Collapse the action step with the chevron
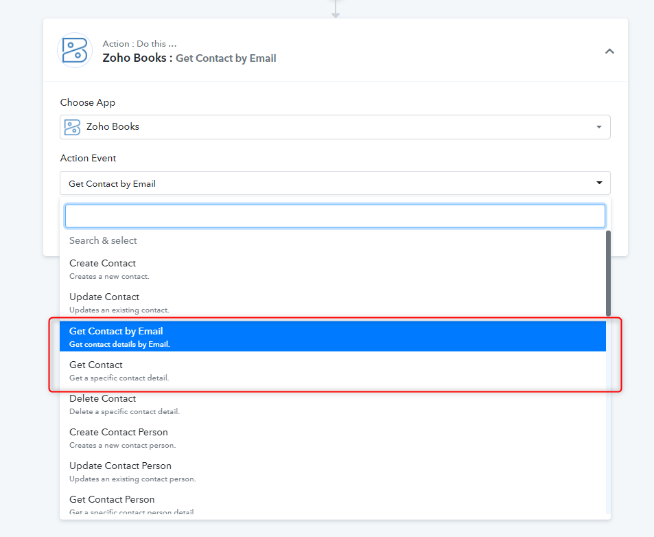The height and width of the screenshot is (537, 654). pos(609,52)
